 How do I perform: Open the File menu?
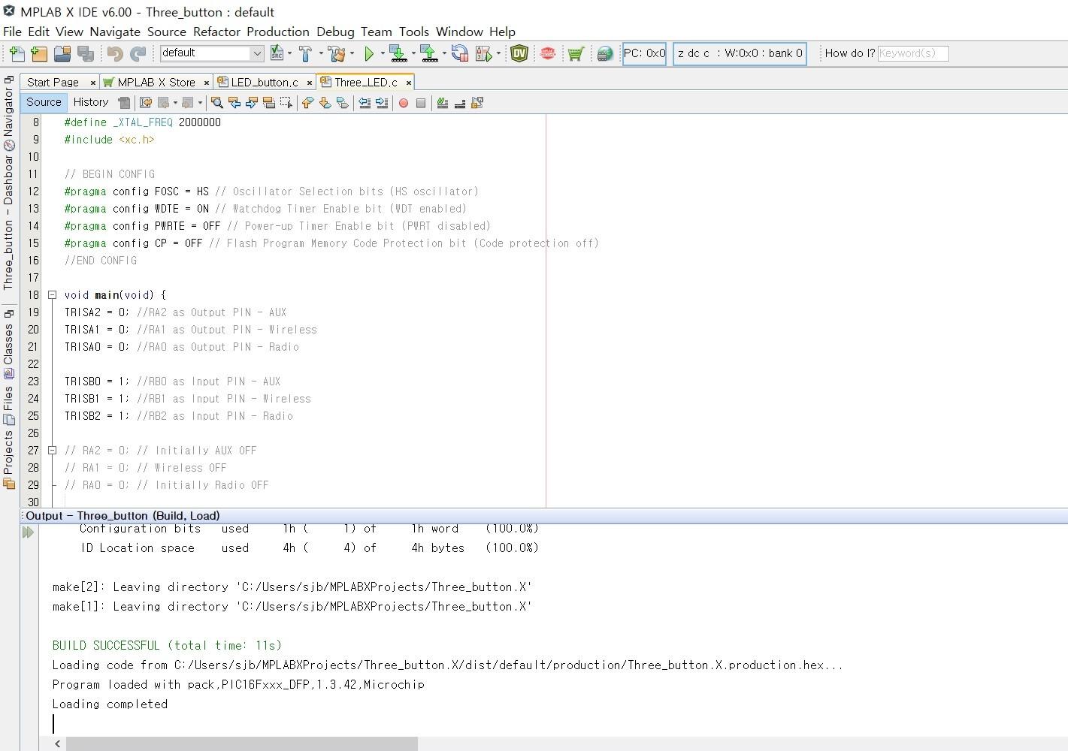13,32
